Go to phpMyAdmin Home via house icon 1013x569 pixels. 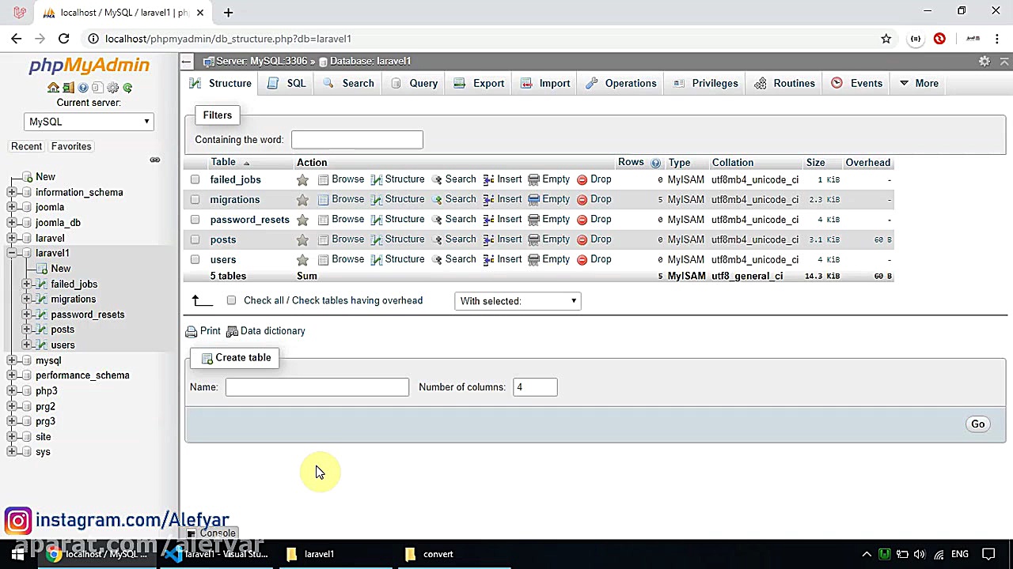tap(53, 88)
